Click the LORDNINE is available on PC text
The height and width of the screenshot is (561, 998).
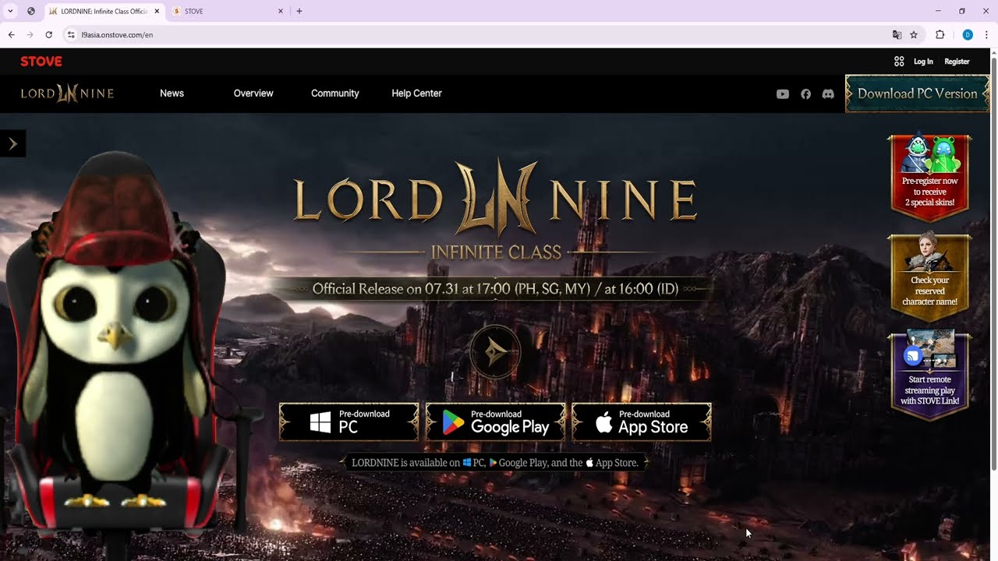[x=495, y=463]
